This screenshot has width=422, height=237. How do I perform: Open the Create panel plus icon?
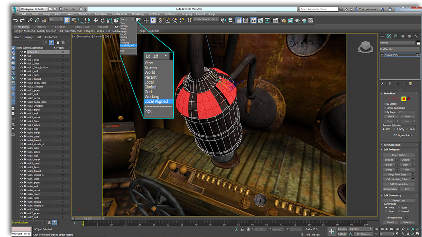(382, 36)
